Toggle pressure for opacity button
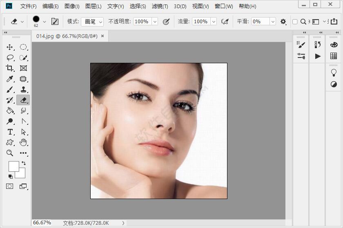This screenshot has height=228, width=343. pos(166,22)
